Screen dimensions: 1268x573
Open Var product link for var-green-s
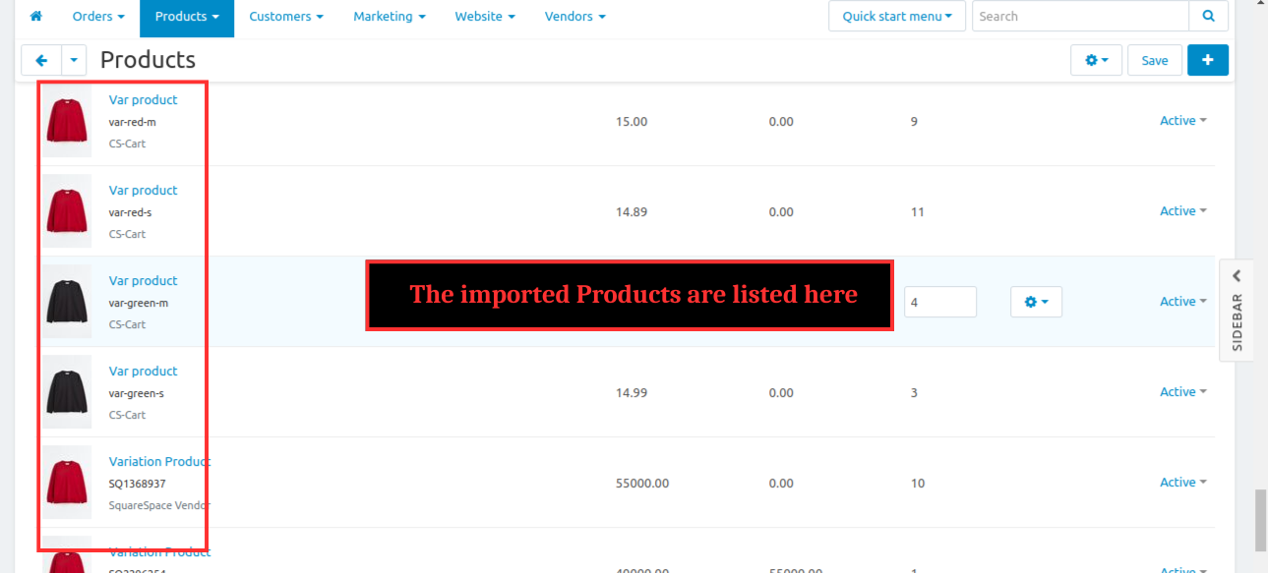tap(144, 372)
